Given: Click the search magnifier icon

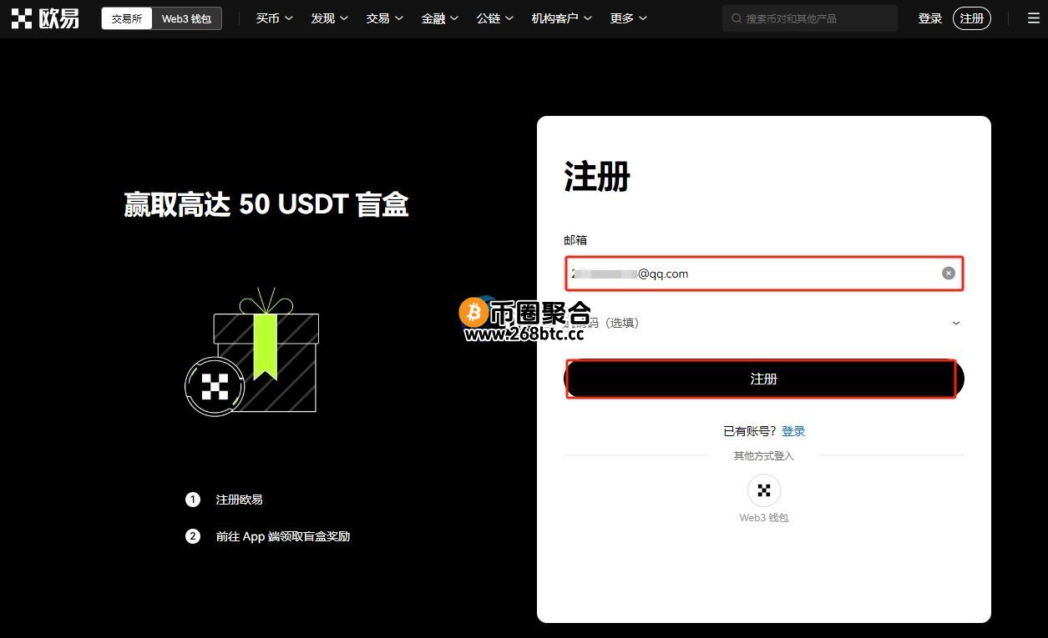Looking at the screenshot, I should click(736, 18).
